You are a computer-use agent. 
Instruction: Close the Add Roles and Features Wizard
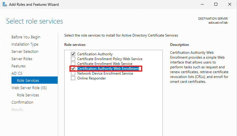pos(229,5)
